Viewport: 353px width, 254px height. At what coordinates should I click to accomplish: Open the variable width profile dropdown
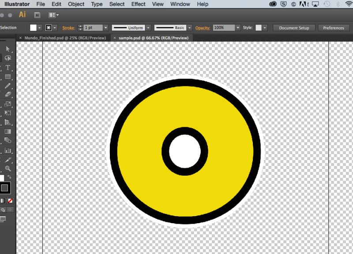coord(148,27)
